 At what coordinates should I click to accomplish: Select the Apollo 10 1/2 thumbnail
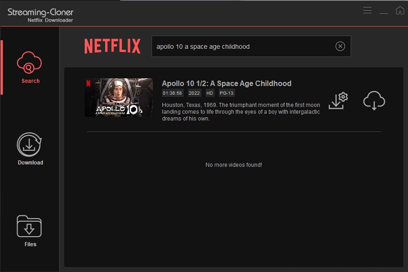118,97
